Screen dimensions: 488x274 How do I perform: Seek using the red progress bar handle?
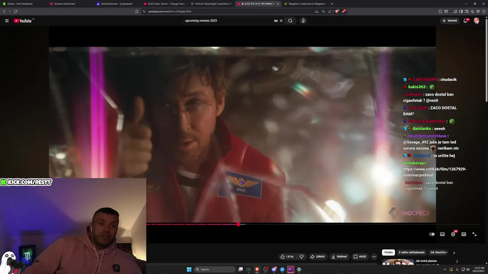239,225
